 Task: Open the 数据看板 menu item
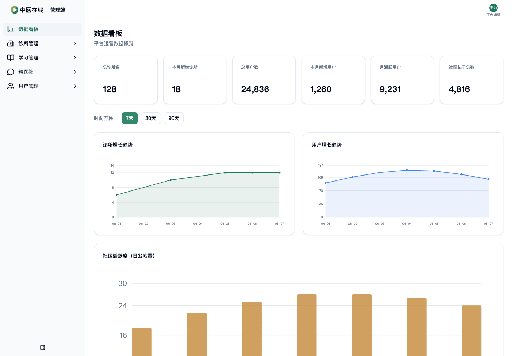click(x=42, y=29)
